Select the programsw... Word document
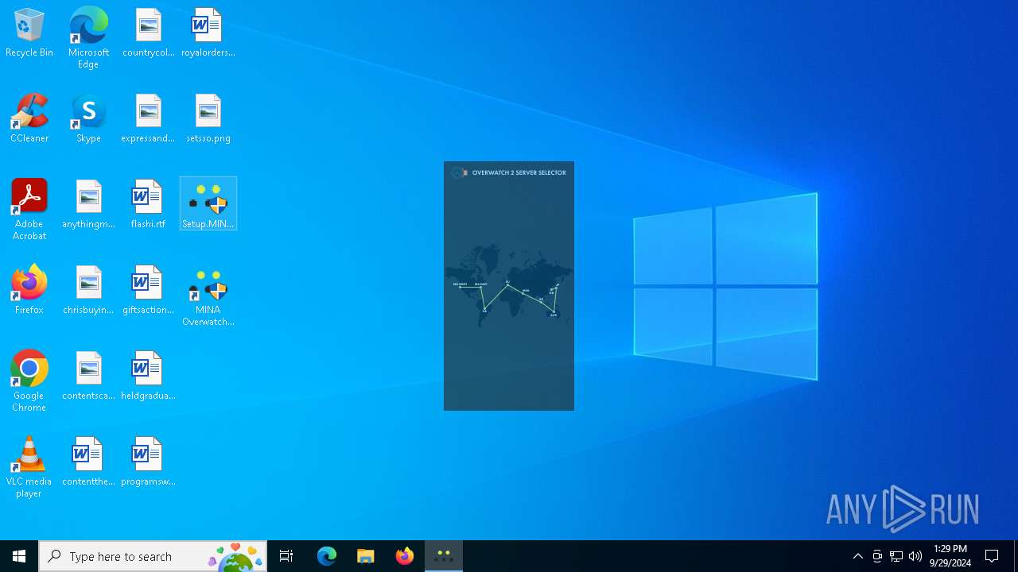 tap(149, 462)
